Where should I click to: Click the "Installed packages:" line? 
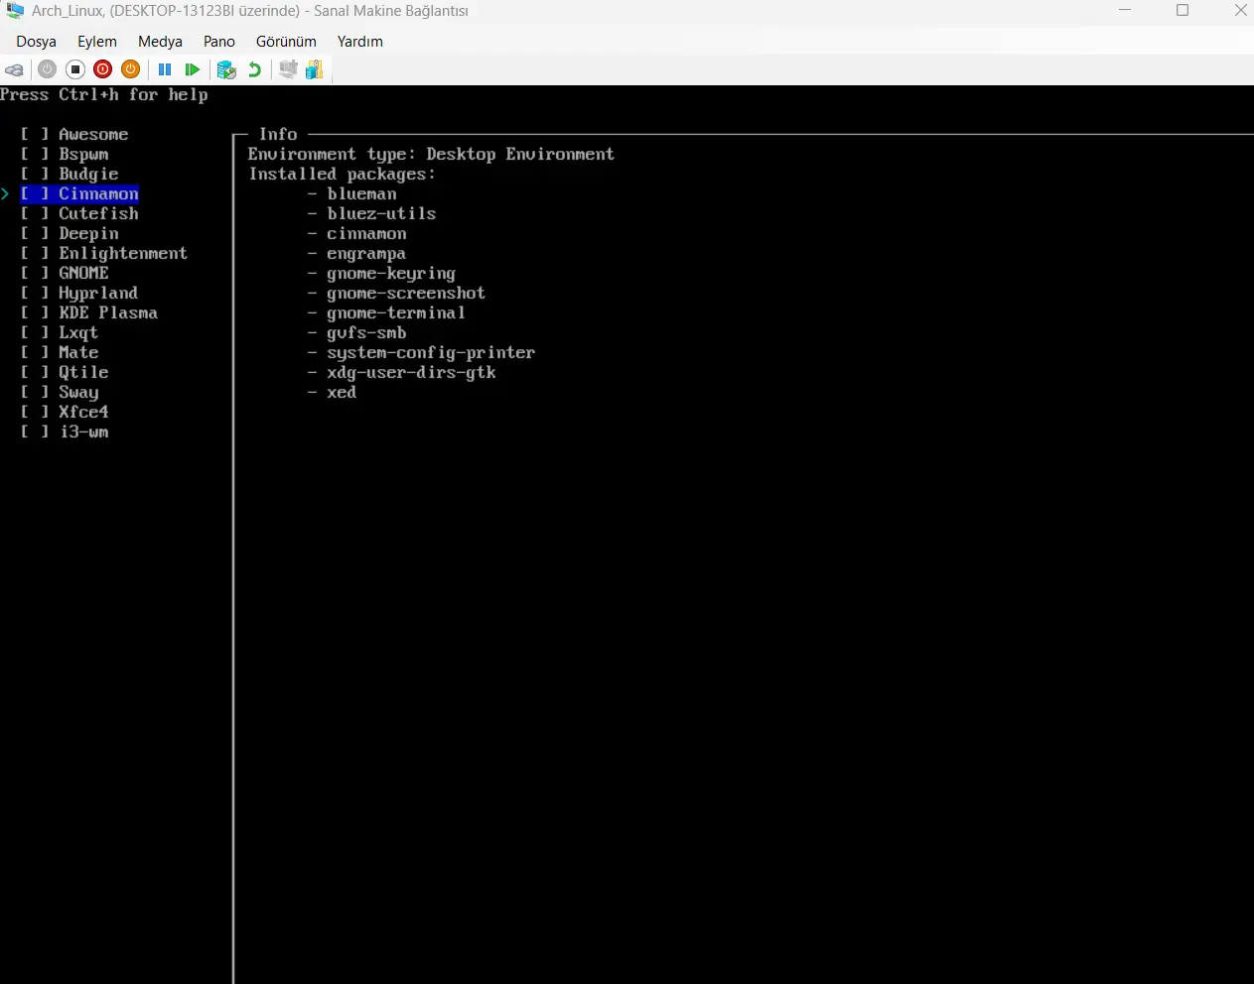342,174
